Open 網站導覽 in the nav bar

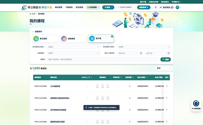pyautogui.click(x=59, y=7)
